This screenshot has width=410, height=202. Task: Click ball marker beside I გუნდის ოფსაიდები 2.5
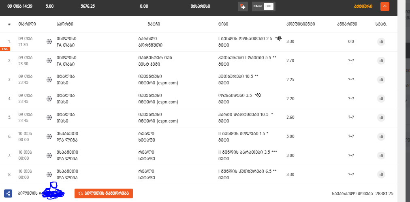click(279, 39)
